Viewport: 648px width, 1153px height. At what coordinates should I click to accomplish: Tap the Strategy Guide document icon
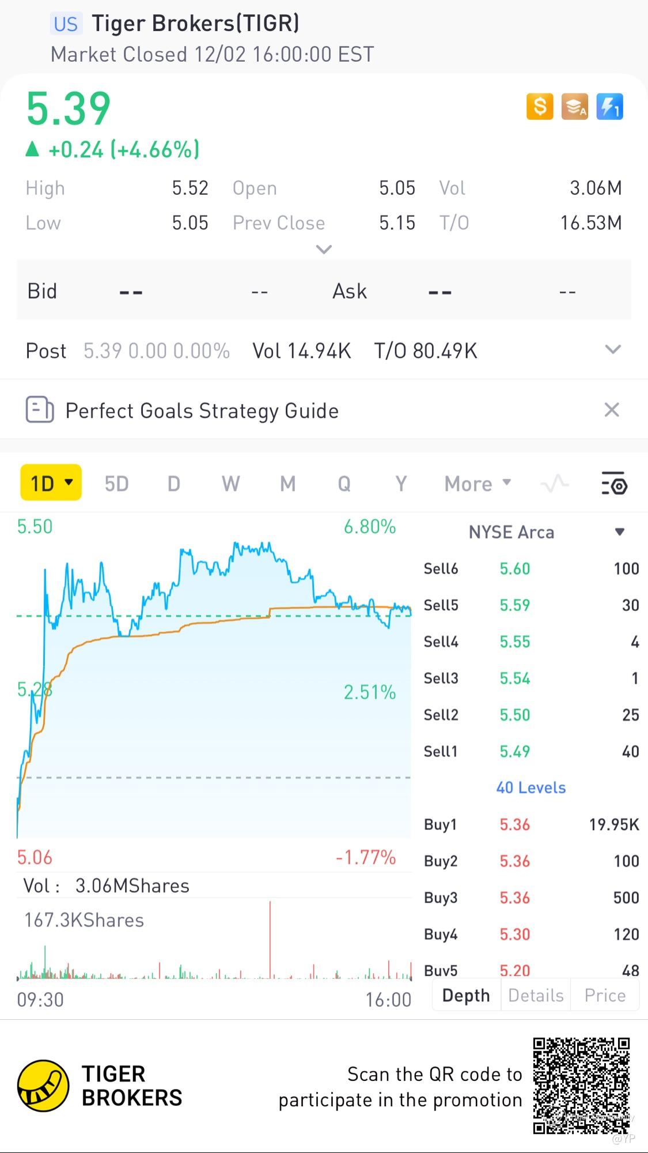click(x=40, y=410)
